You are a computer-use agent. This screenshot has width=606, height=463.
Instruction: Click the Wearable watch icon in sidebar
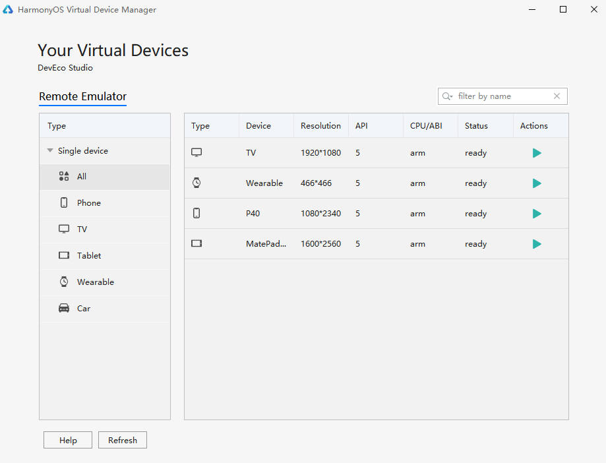[x=64, y=282]
